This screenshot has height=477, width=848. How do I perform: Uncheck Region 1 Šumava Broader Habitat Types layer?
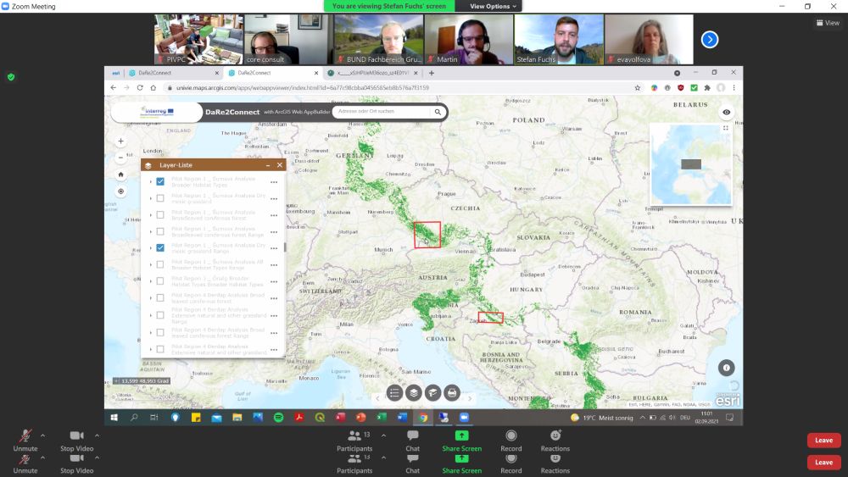160,181
